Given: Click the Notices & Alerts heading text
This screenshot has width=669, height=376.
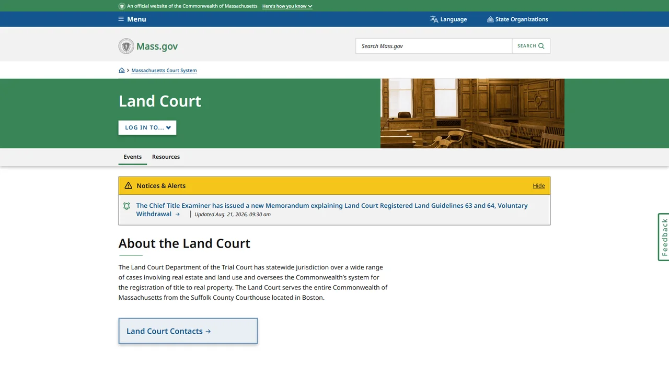Looking at the screenshot, I should pyautogui.click(x=161, y=186).
